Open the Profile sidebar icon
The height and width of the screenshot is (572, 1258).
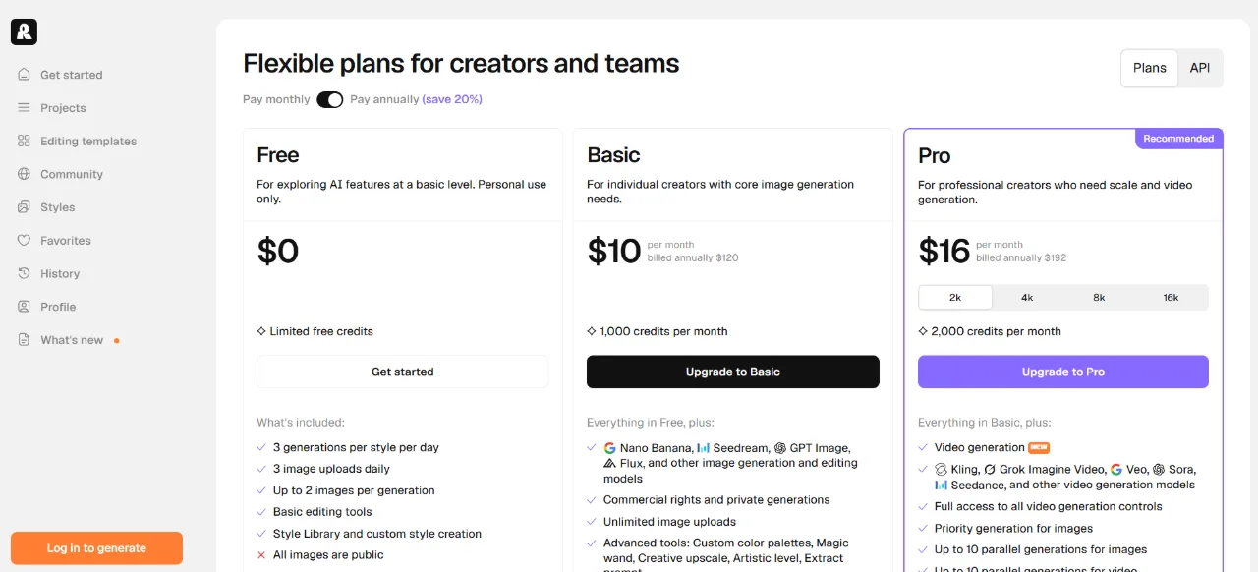[24, 307]
